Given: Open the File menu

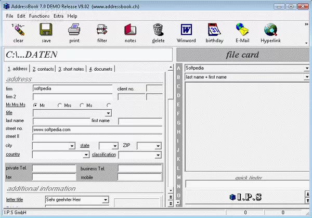Looking at the screenshot, I should point(9,16).
